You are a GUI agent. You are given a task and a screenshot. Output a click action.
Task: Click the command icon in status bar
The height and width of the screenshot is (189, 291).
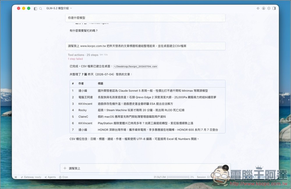point(16,177)
